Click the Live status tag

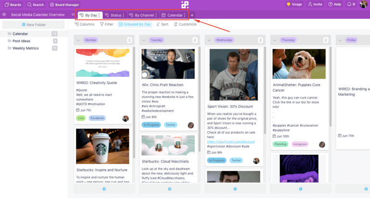pyautogui.click(x=81, y=118)
